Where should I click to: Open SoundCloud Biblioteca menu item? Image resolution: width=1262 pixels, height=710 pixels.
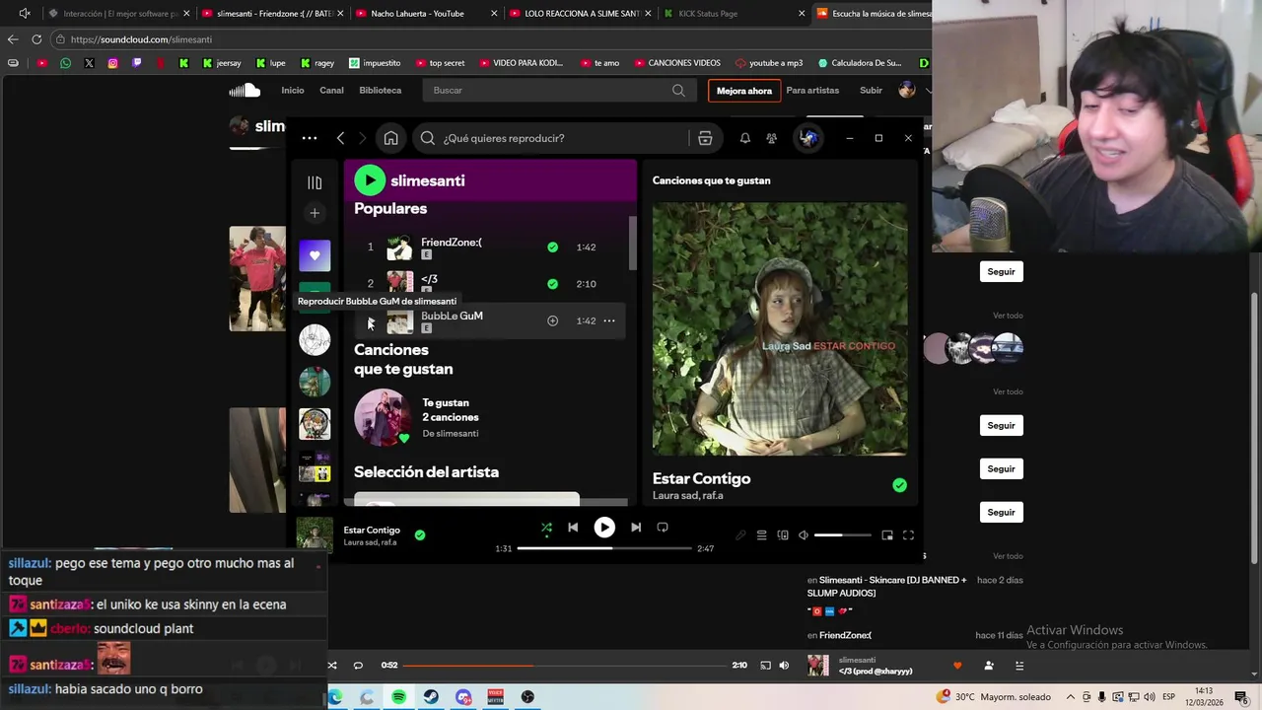coord(381,90)
